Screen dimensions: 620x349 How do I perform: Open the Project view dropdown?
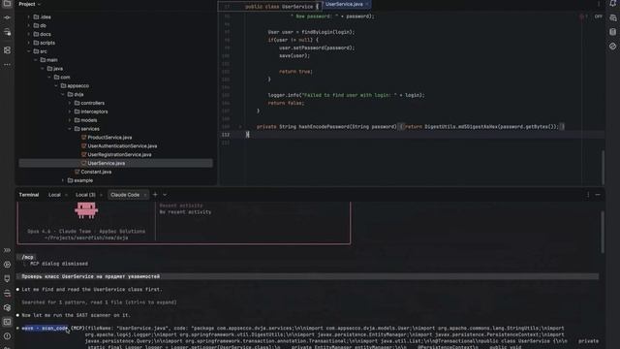click(30, 4)
